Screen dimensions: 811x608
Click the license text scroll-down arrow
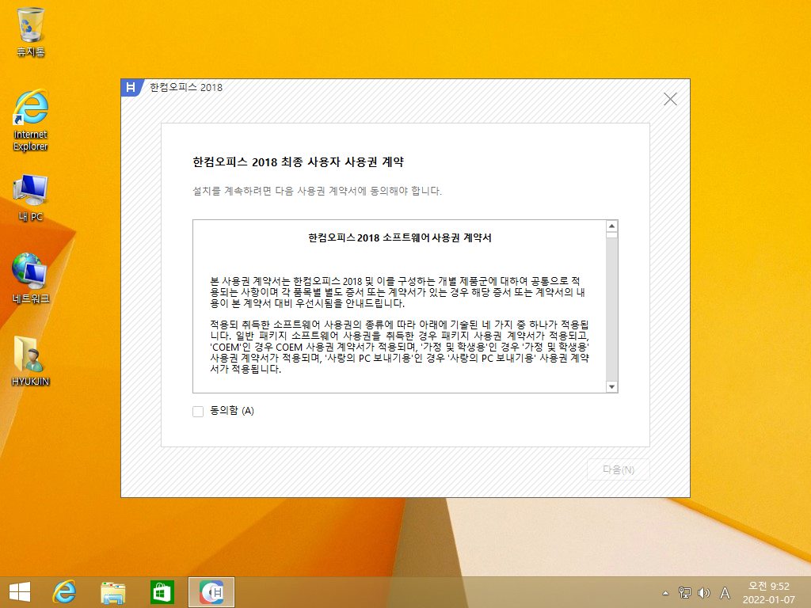pos(612,386)
